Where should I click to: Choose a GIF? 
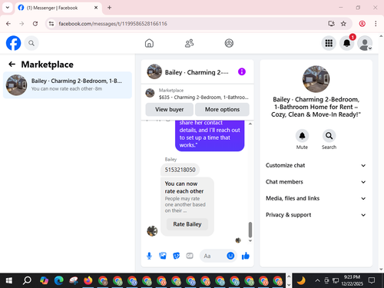[190, 256]
